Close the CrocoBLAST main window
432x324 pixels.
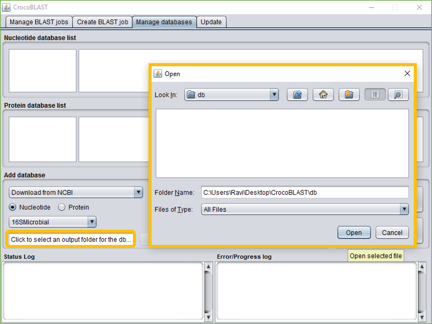click(419, 7)
